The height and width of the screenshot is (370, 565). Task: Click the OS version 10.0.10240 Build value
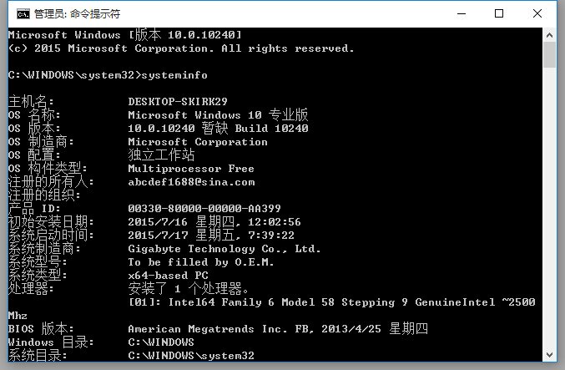218,129
